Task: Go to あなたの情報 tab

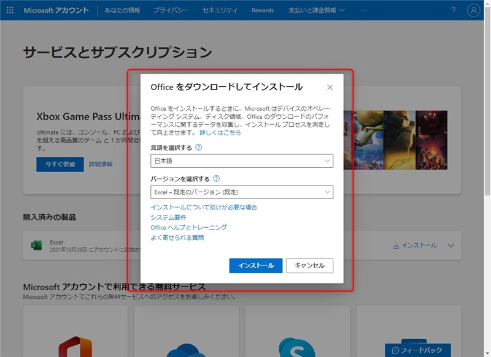Action: (x=122, y=10)
